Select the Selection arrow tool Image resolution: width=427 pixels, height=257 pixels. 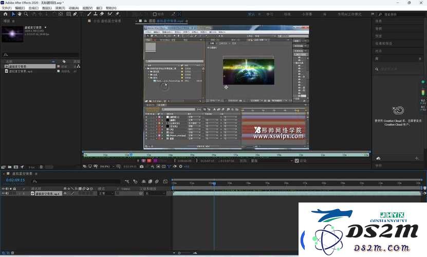tap(13, 14)
